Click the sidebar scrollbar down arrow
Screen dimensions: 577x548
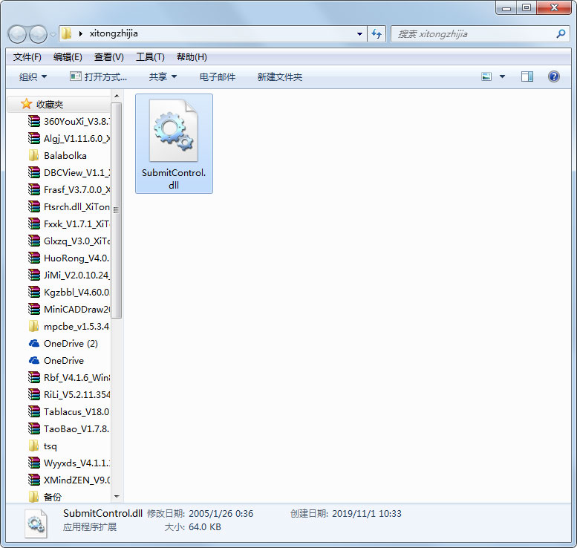(x=117, y=497)
